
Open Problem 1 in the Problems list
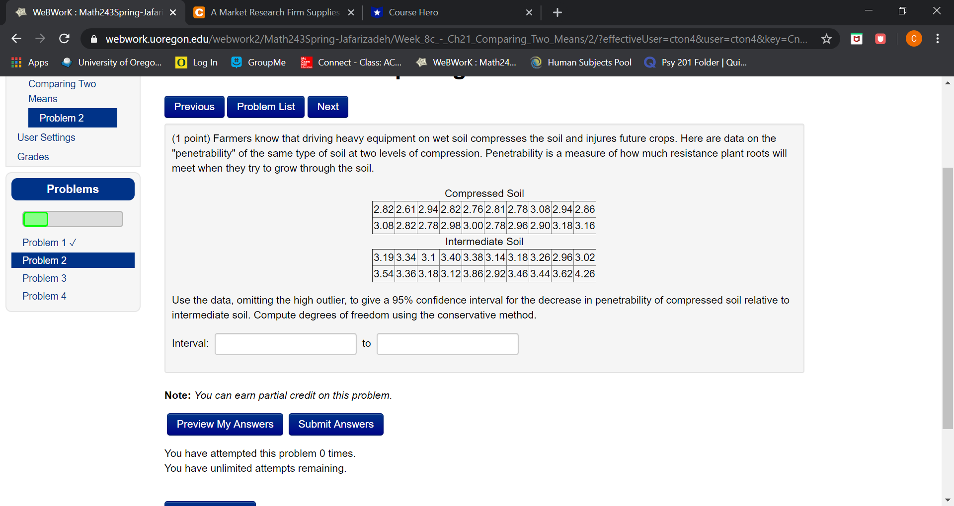pyautogui.click(x=49, y=243)
